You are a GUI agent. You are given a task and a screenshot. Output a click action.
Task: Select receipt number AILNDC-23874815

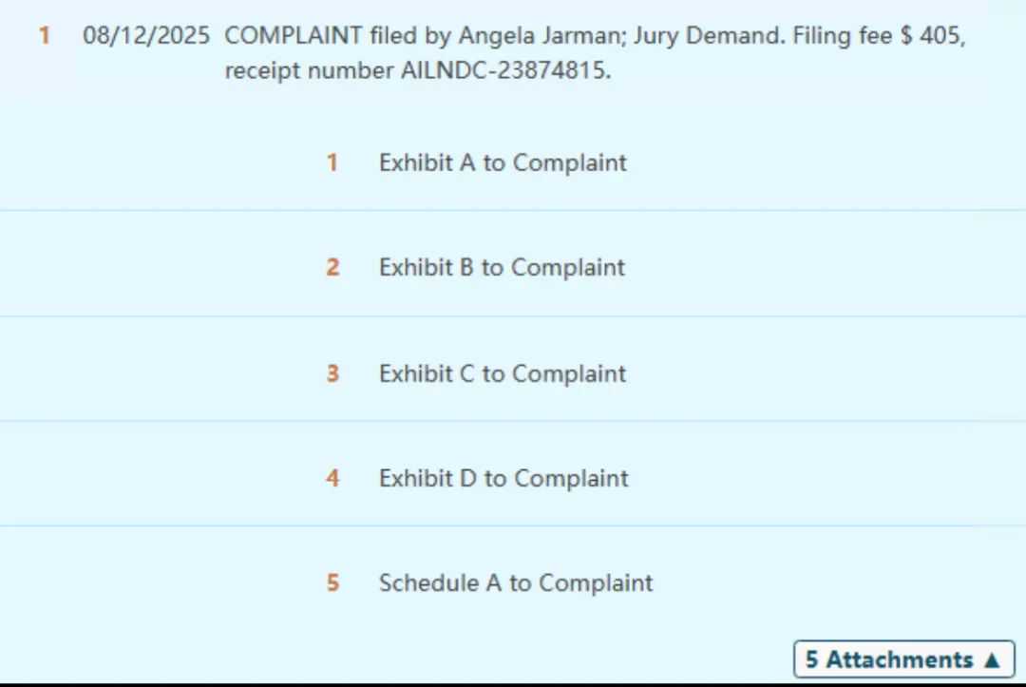click(504, 71)
